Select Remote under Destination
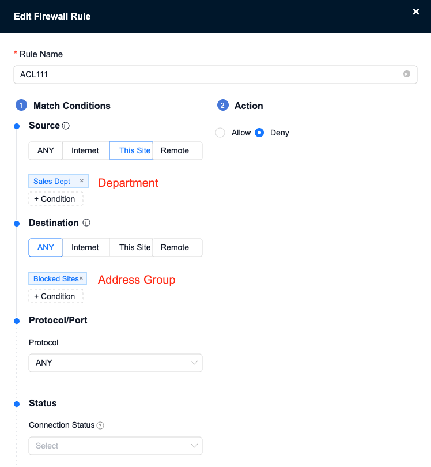431x467 pixels. (x=177, y=247)
